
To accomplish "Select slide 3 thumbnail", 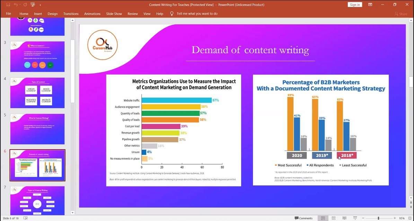I will pyautogui.click(x=37, y=57).
